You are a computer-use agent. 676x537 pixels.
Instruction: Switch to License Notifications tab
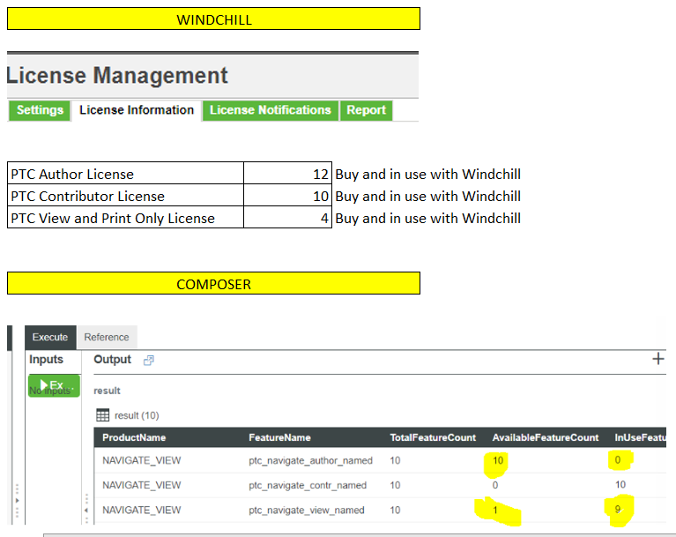point(271,110)
